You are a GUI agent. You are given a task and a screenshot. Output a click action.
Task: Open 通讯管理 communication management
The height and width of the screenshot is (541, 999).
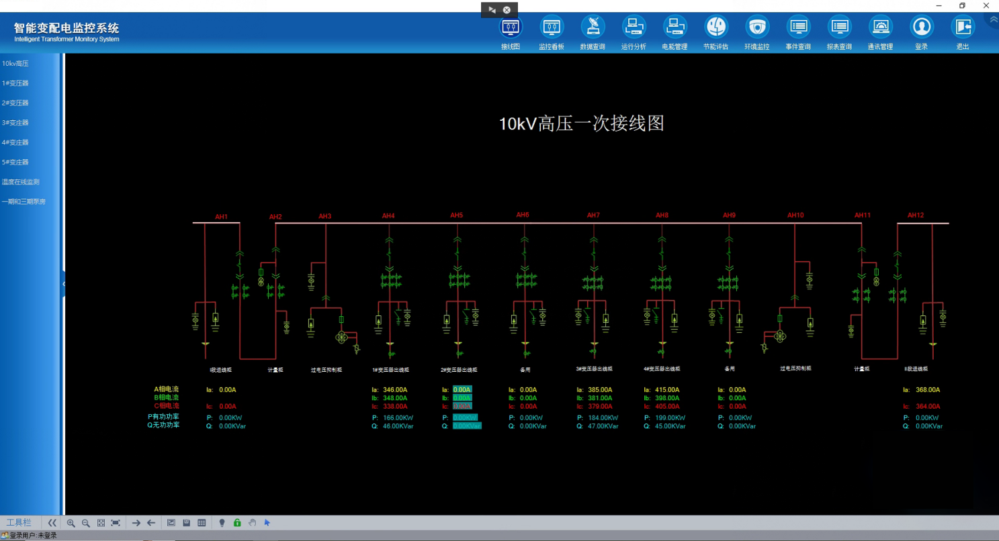pos(880,33)
